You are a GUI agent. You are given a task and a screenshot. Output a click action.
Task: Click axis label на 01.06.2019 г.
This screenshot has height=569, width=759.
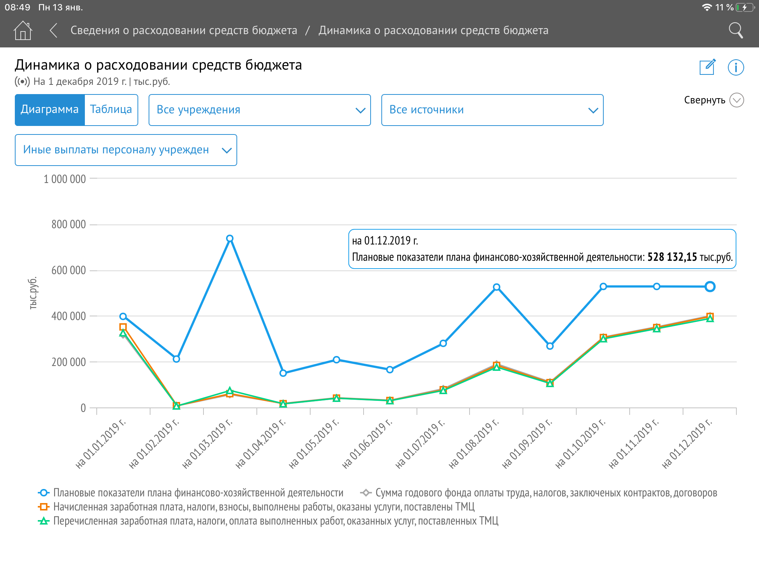tap(367, 444)
